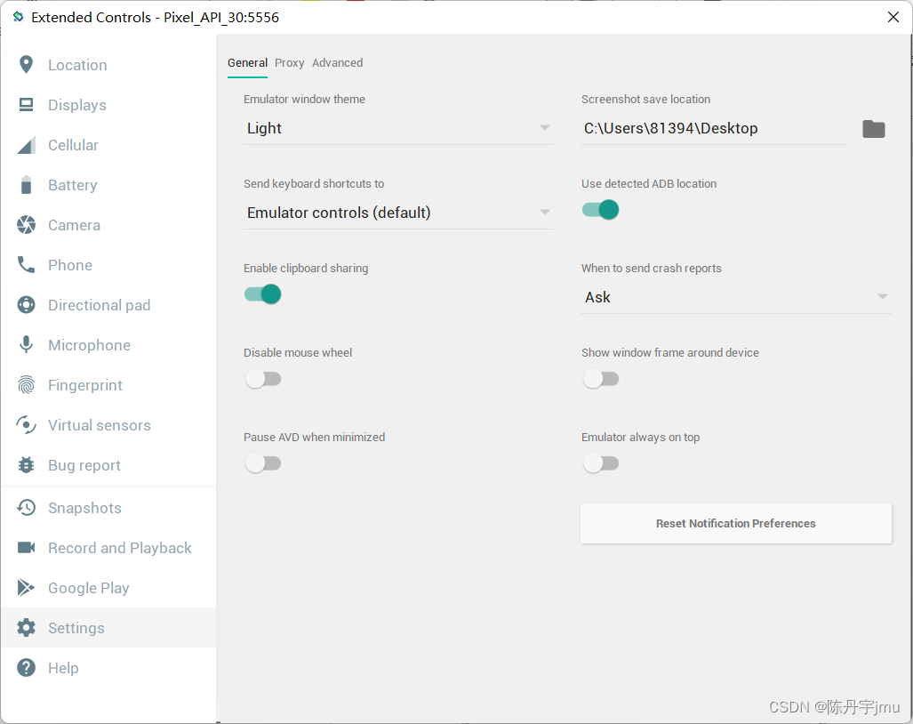
Task: Open the Location panel icon
Action: 26,65
